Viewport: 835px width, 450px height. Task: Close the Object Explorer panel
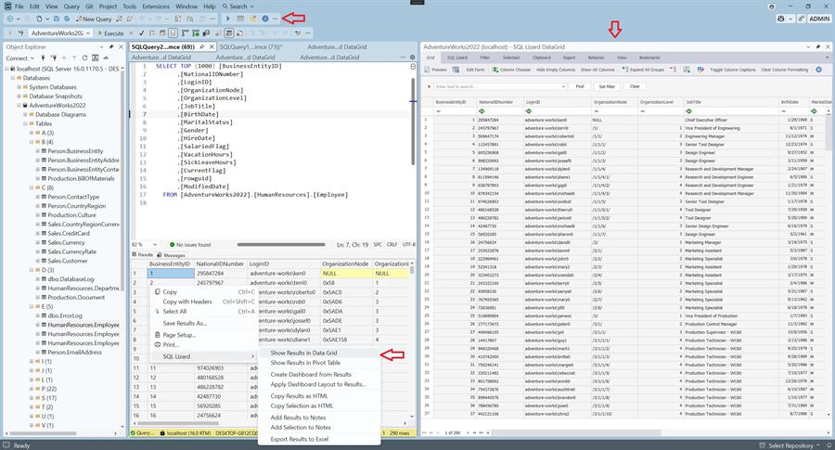tap(121, 47)
